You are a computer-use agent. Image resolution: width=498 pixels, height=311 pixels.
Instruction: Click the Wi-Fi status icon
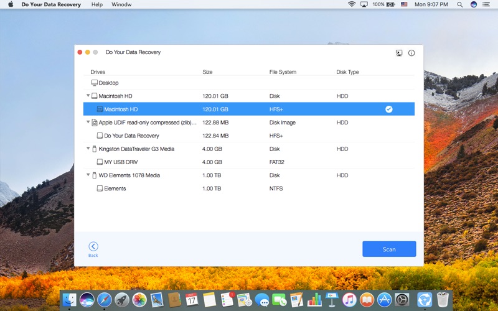point(352,4)
